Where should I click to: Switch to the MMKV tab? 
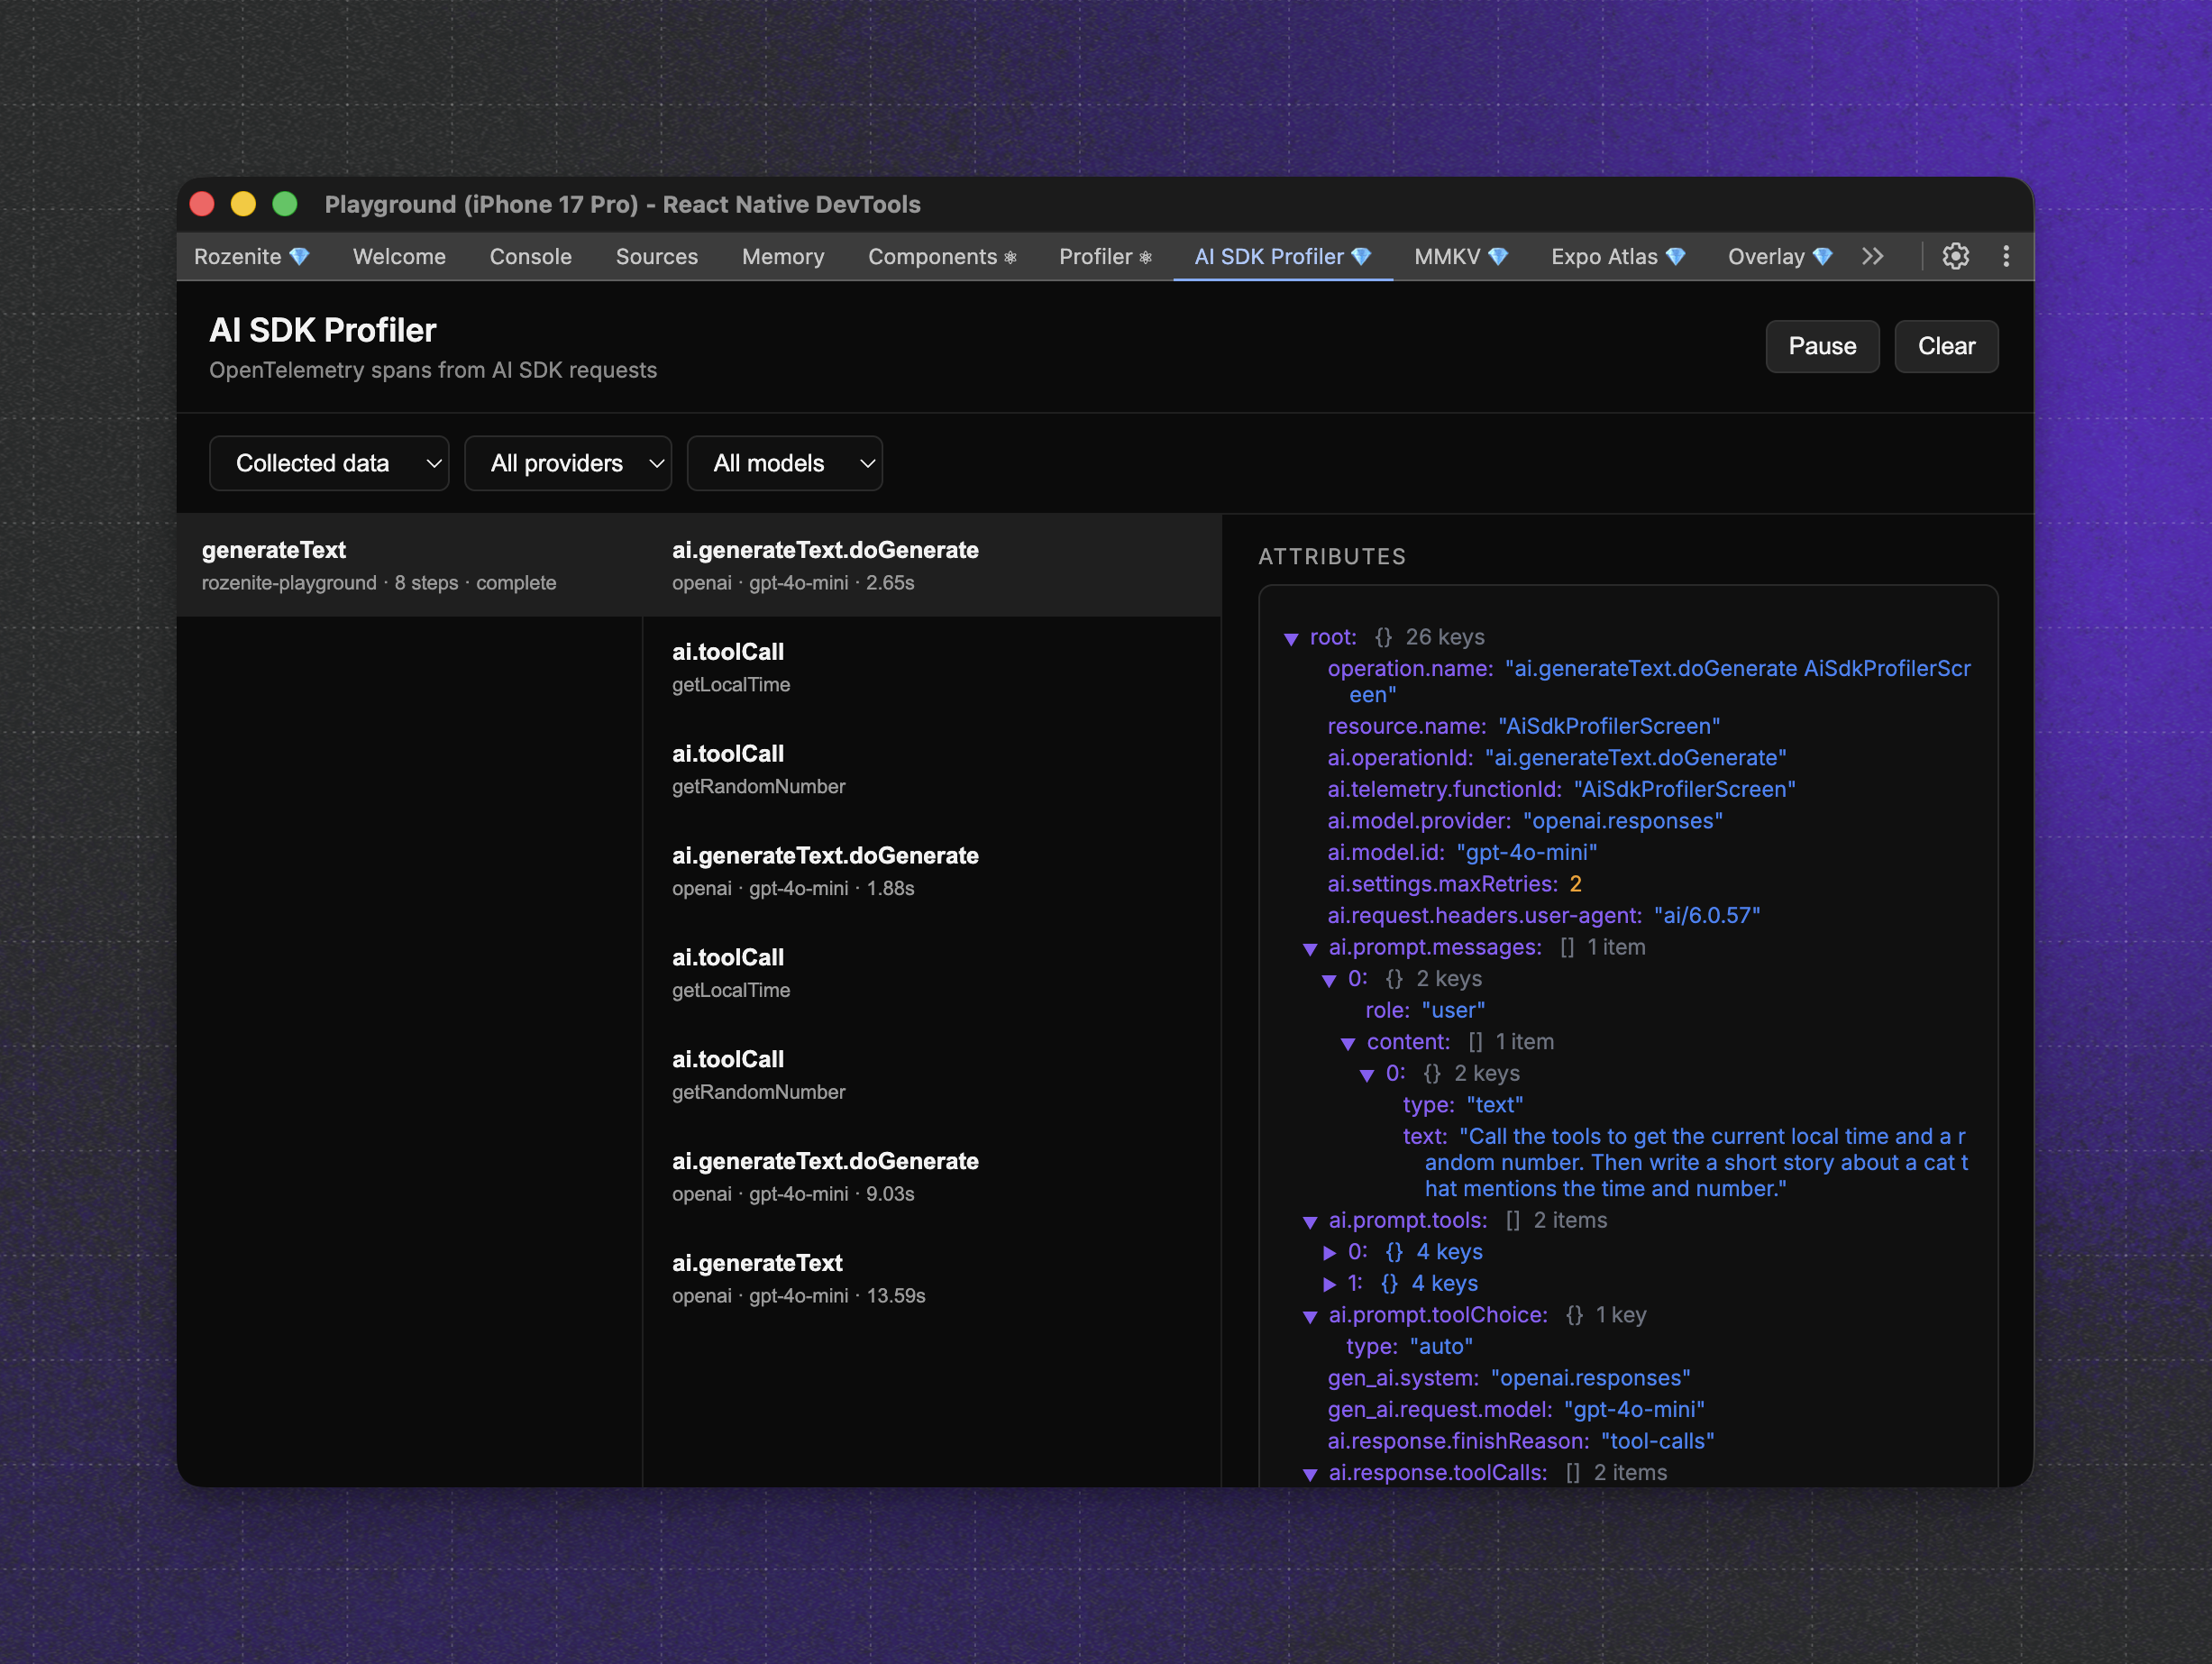coord(1460,256)
